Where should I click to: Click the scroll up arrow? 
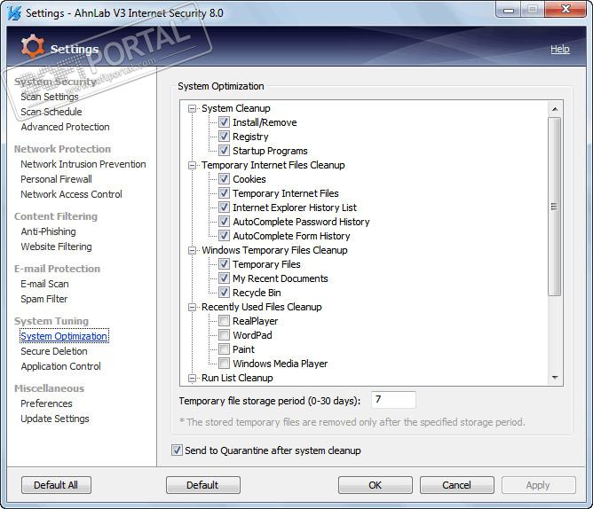coord(555,109)
